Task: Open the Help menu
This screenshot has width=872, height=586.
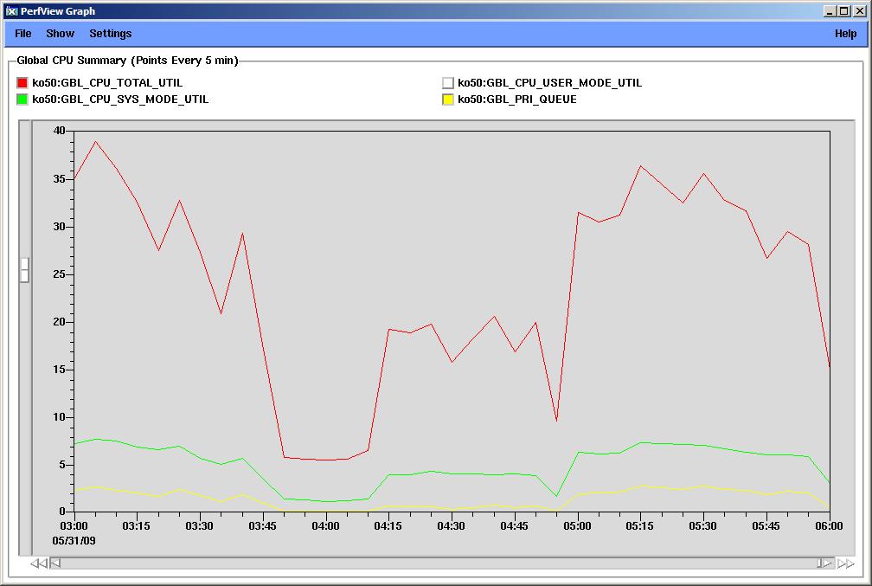Action: coord(845,34)
